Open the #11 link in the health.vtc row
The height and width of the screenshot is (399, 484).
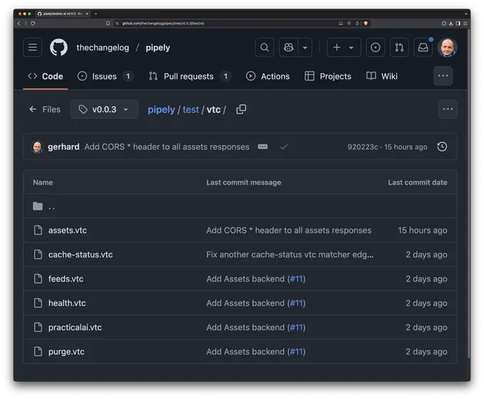[297, 303]
